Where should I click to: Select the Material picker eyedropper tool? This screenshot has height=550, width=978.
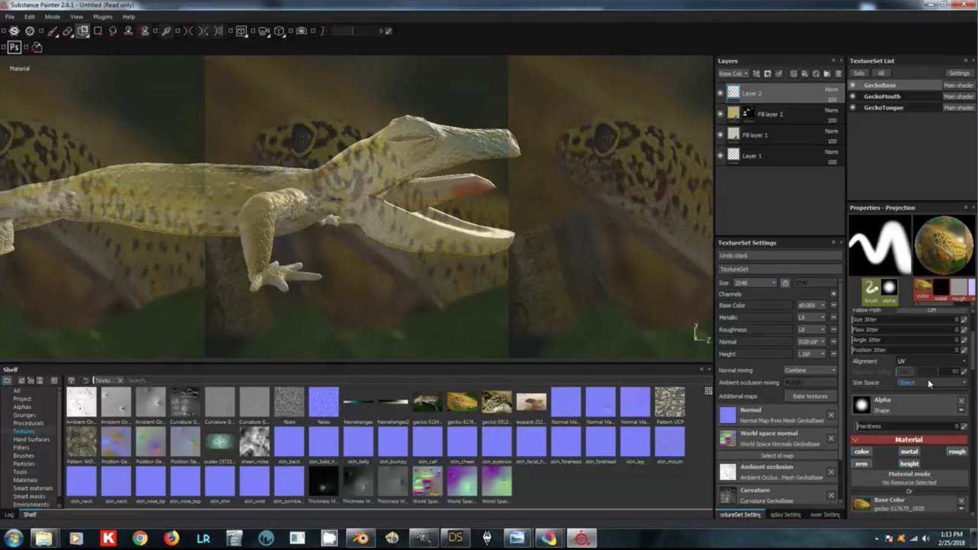click(x=166, y=31)
